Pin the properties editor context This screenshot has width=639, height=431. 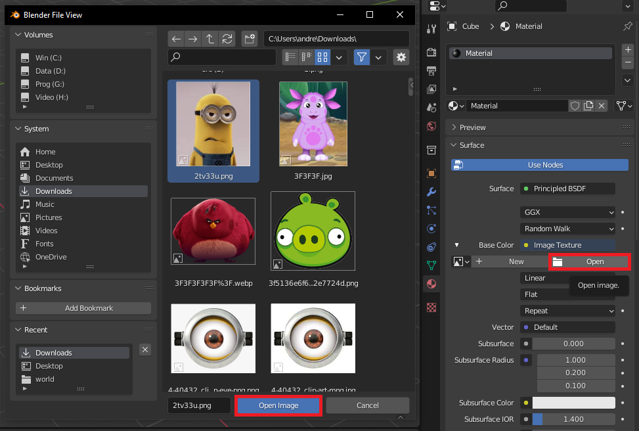628,26
